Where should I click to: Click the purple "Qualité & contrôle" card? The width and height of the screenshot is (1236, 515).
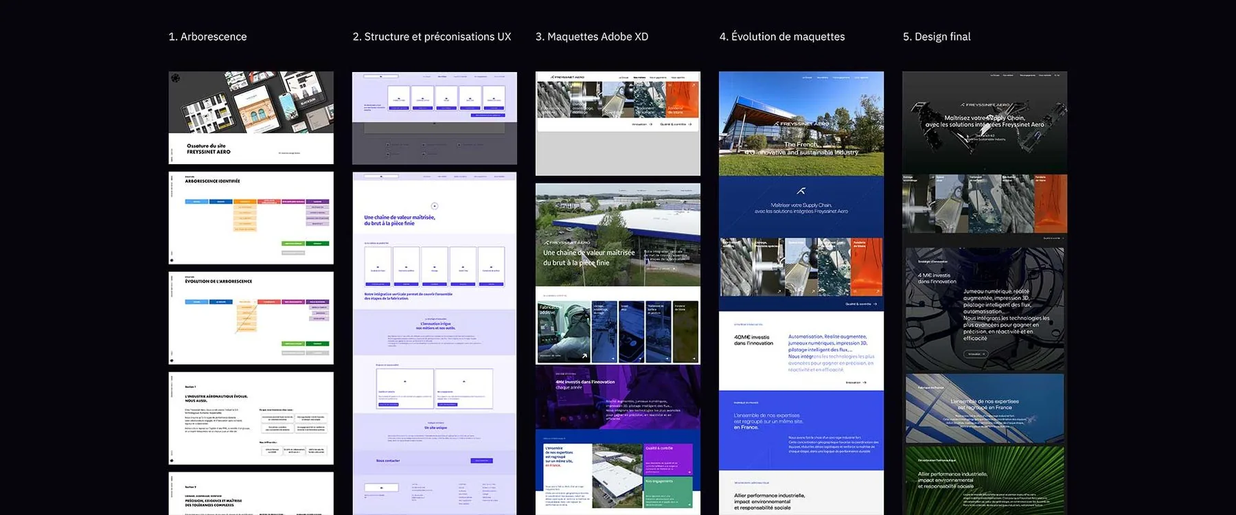[x=669, y=459]
